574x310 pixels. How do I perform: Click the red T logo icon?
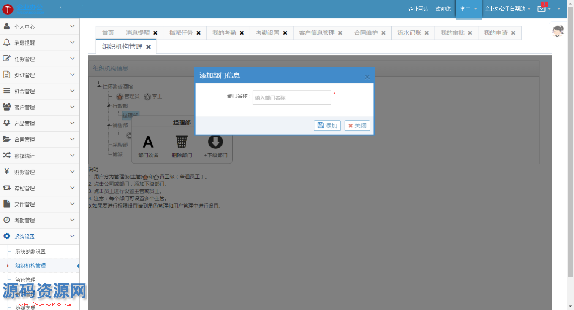point(8,9)
